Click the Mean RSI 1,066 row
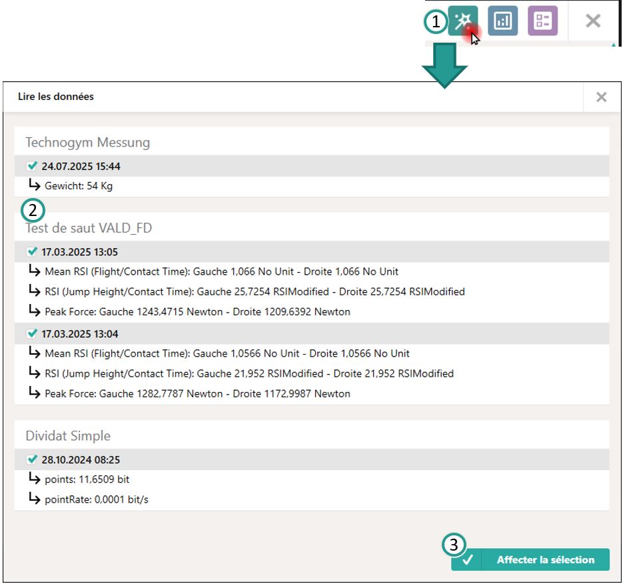The height and width of the screenshot is (584, 623). (221, 271)
